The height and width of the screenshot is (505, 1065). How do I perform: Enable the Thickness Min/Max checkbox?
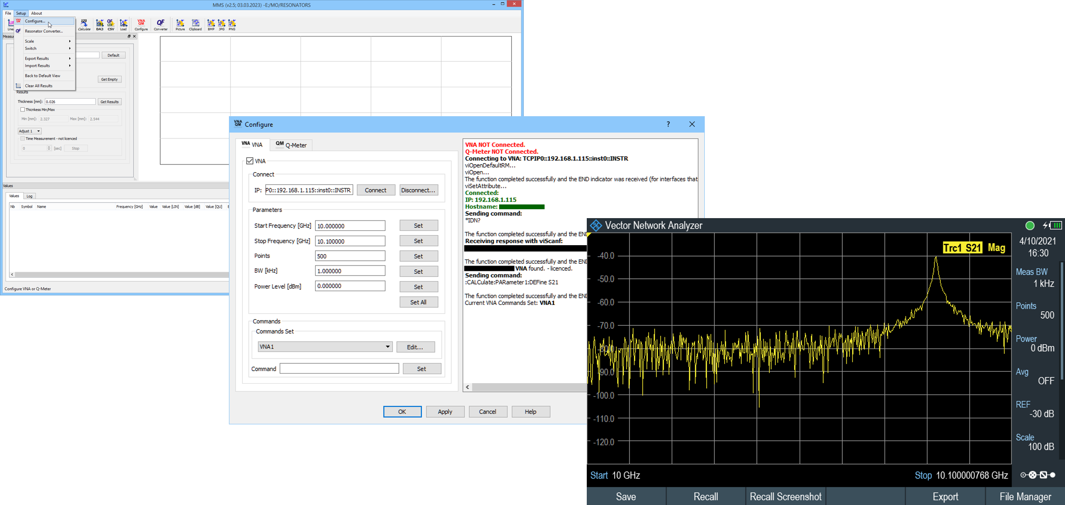(x=22, y=110)
